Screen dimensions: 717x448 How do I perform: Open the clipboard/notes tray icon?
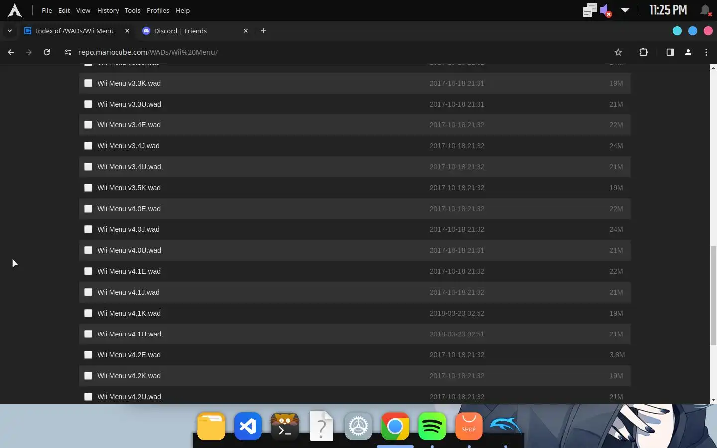pos(590,10)
